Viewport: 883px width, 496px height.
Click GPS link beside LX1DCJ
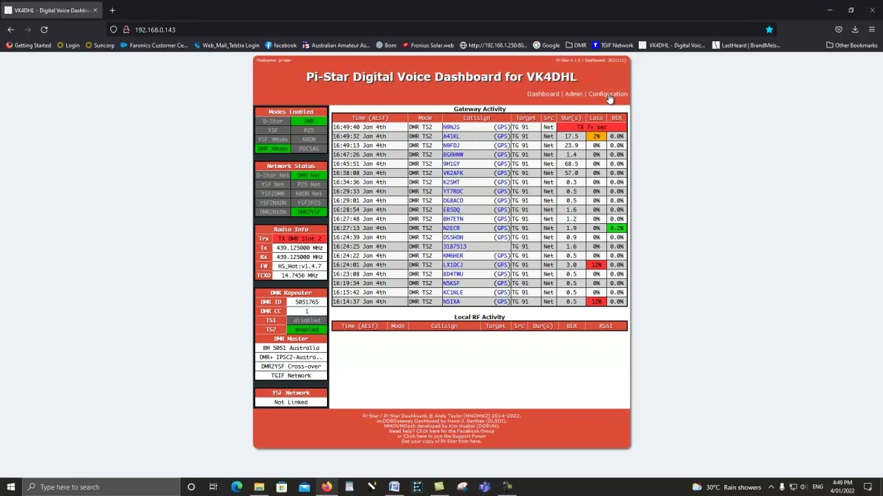point(502,265)
